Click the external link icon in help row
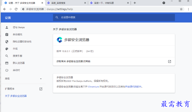192x112 pixels. [x=170, y=61]
